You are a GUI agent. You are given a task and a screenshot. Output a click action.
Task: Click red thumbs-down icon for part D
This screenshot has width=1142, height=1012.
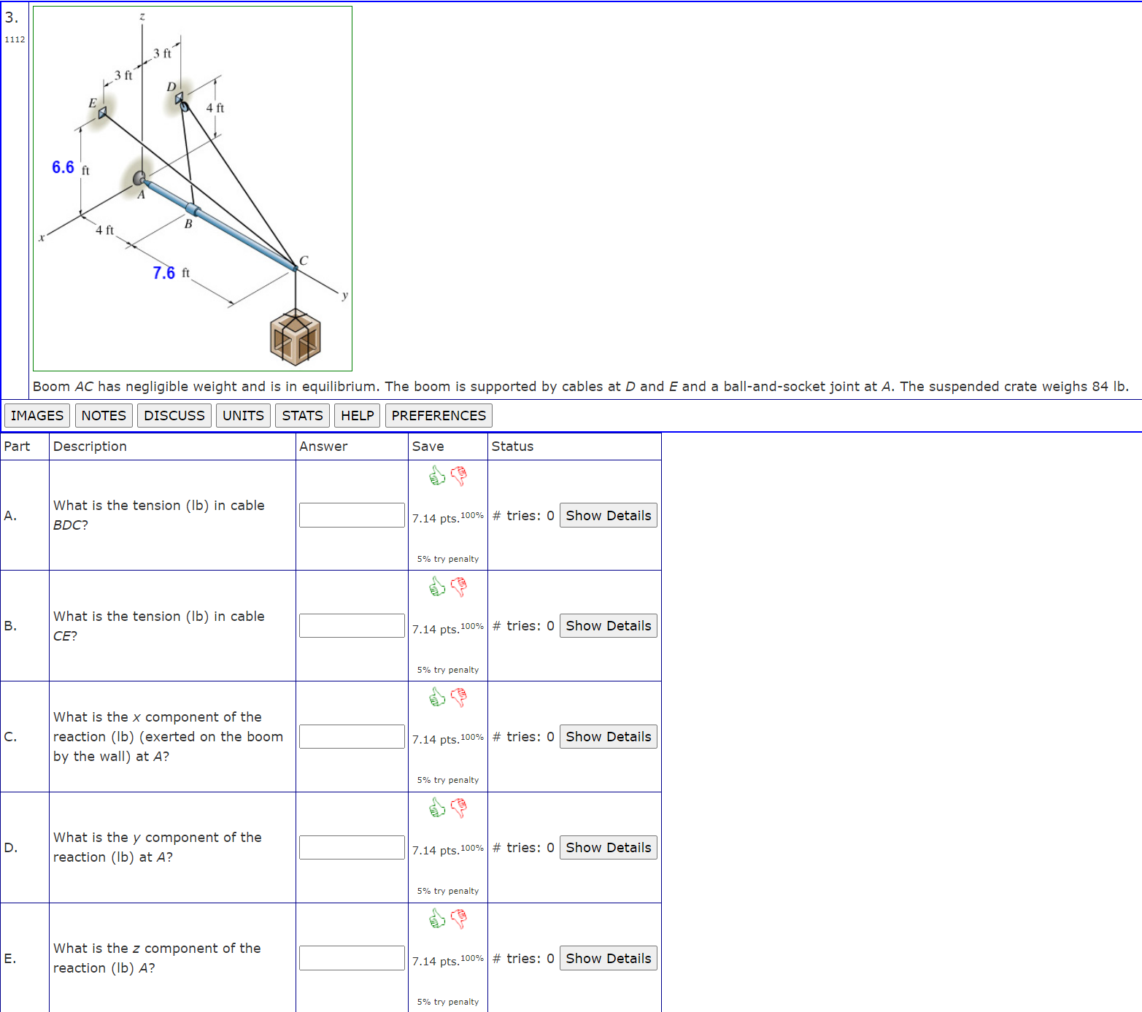tap(459, 808)
